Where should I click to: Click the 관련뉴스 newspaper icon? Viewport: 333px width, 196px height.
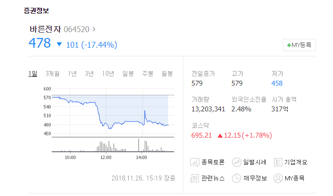coord(195,178)
